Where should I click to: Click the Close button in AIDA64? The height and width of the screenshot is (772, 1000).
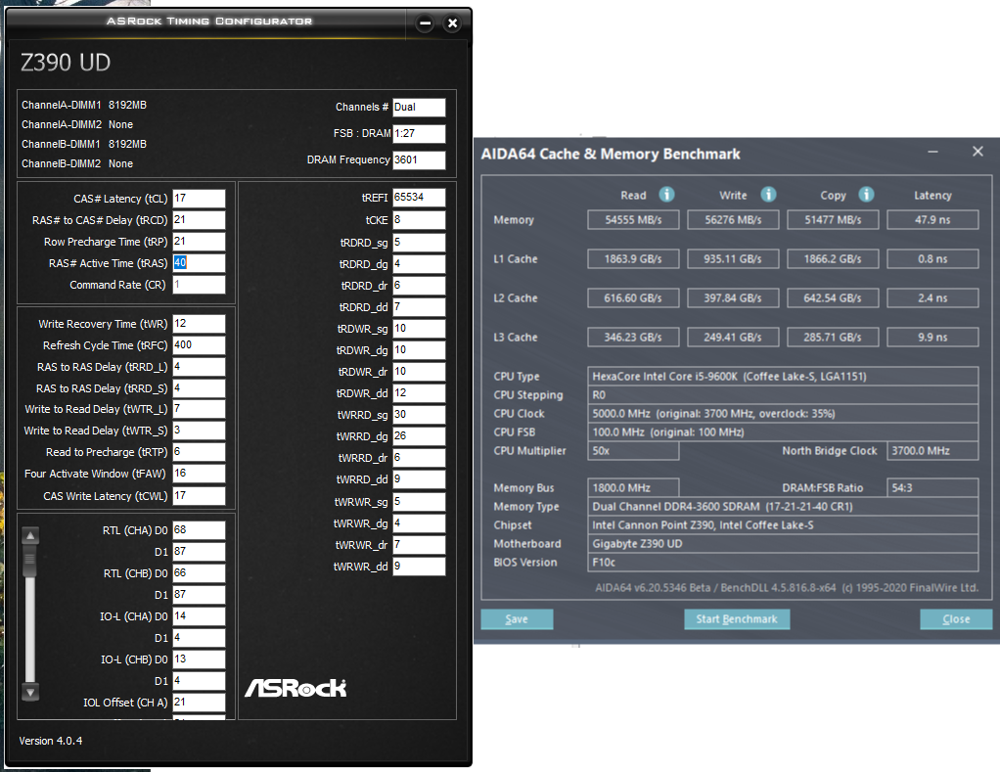coord(956,619)
